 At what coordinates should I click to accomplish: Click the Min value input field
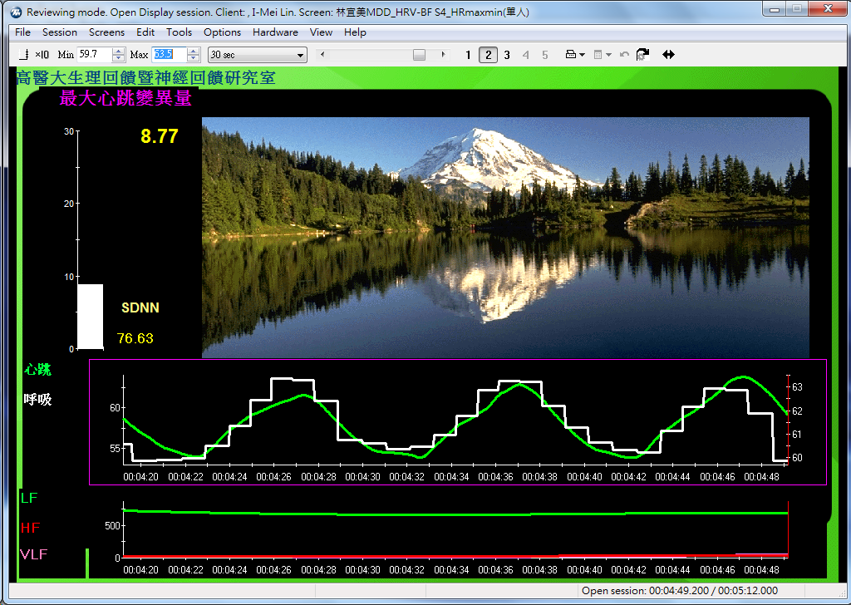coord(94,55)
